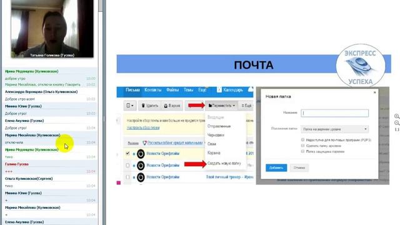
Task: Open the toolbar Ещё dropdown next to Переместить
Action: [x=246, y=106]
